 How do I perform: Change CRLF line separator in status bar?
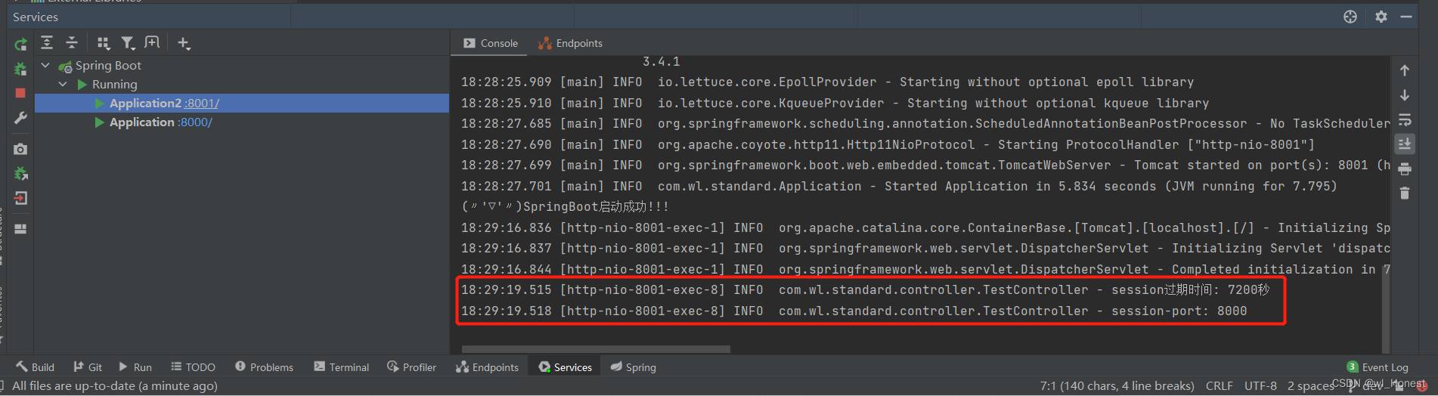pos(1219,385)
